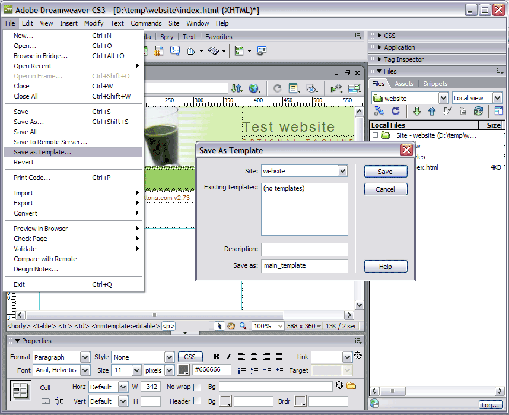Justify text in Properties panel
This screenshot has height=415, width=509.
279,357
